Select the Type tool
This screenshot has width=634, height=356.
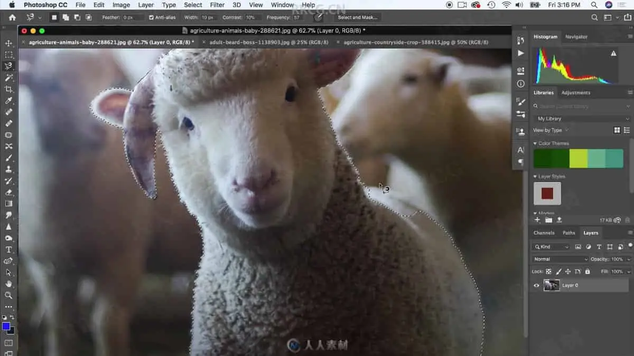8,249
